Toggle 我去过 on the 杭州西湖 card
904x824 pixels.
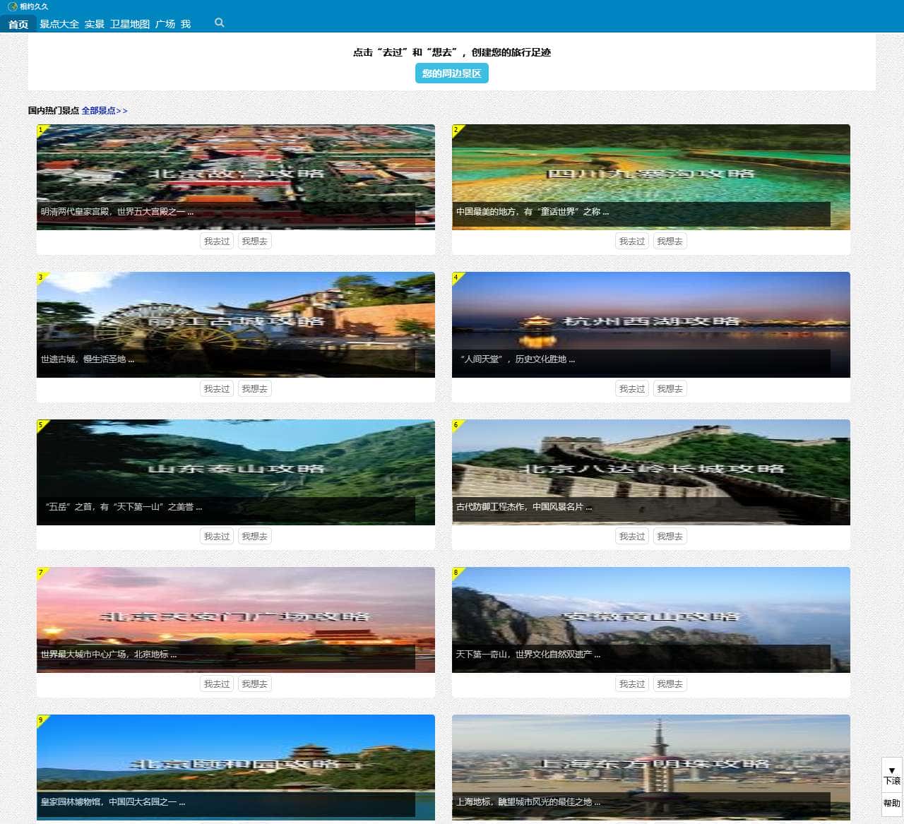(x=631, y=388)
